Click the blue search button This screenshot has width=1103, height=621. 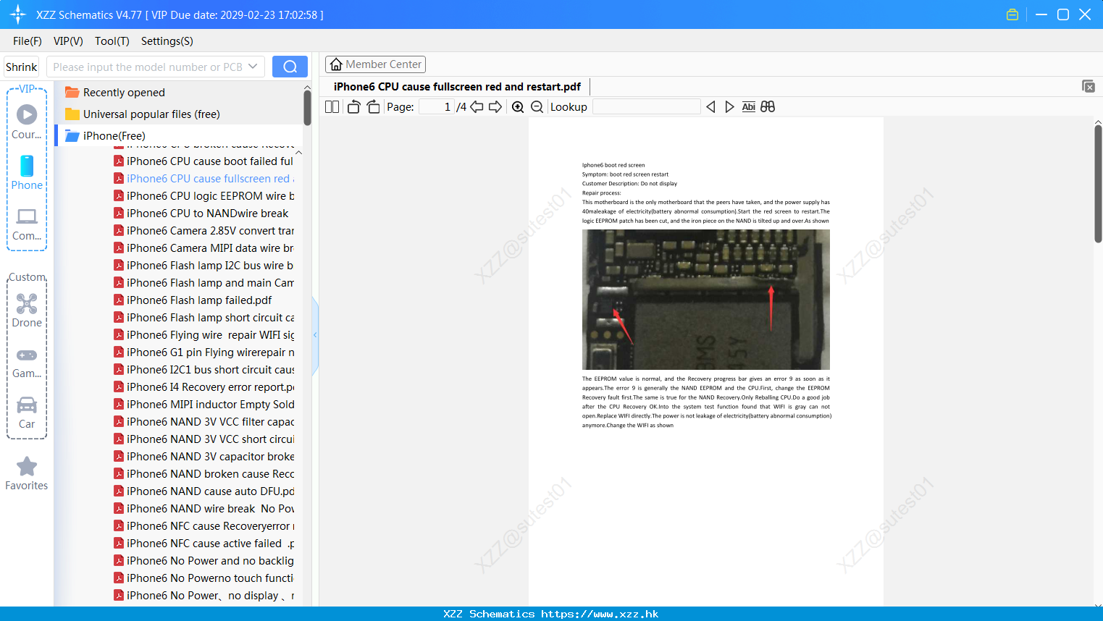point(290,67)
